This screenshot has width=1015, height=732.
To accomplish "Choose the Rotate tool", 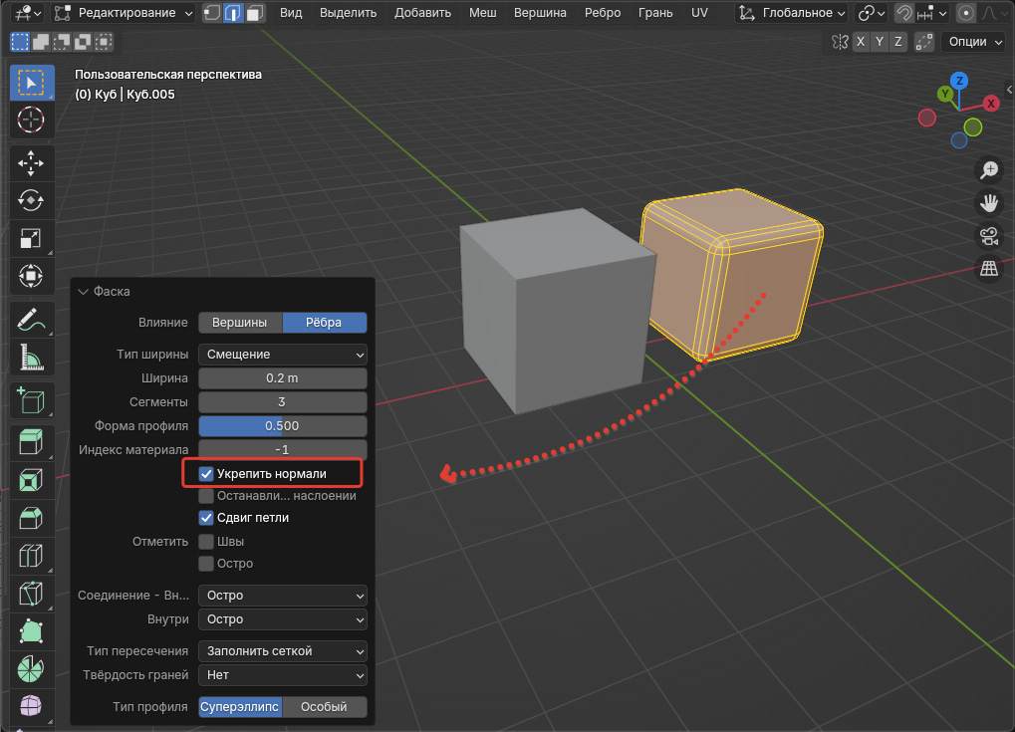I will (31, 200).
